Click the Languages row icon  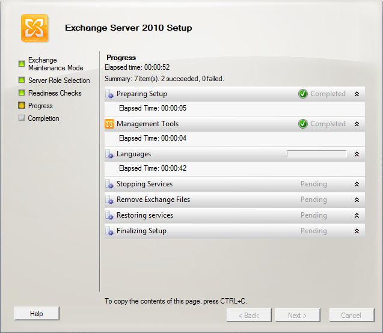coord(109,154)
